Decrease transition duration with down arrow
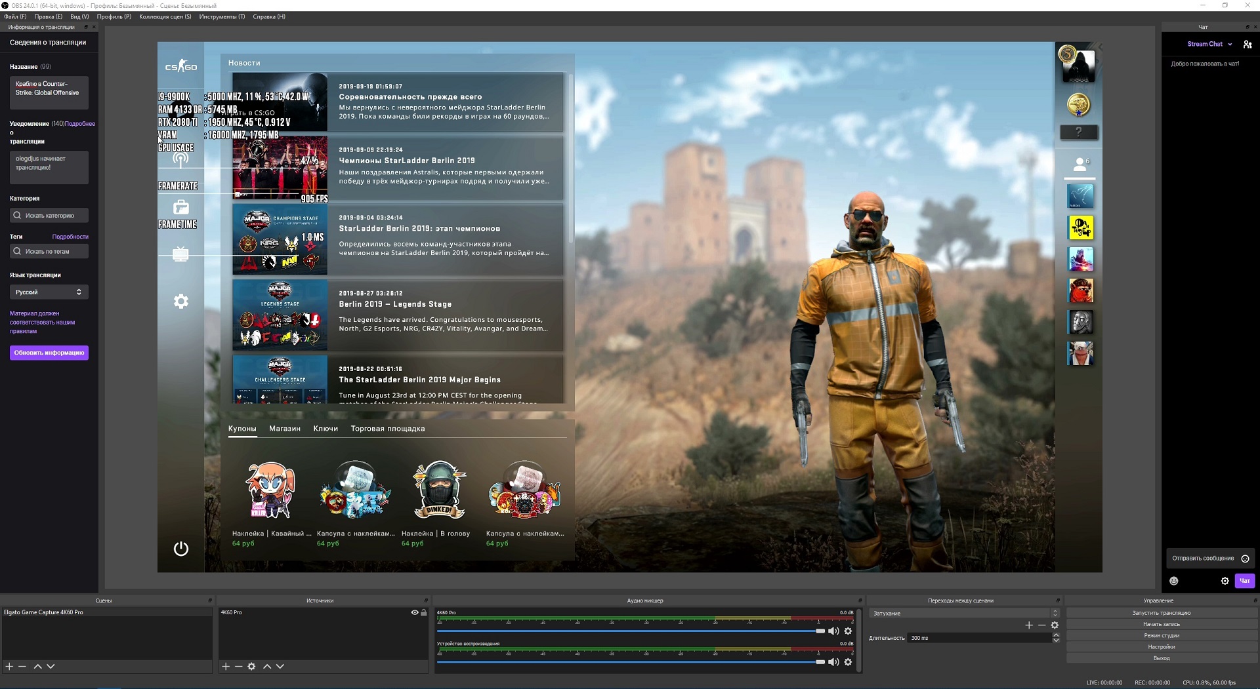The width and height of the screenshot is (1260, 689). (x=1056, y=640)
